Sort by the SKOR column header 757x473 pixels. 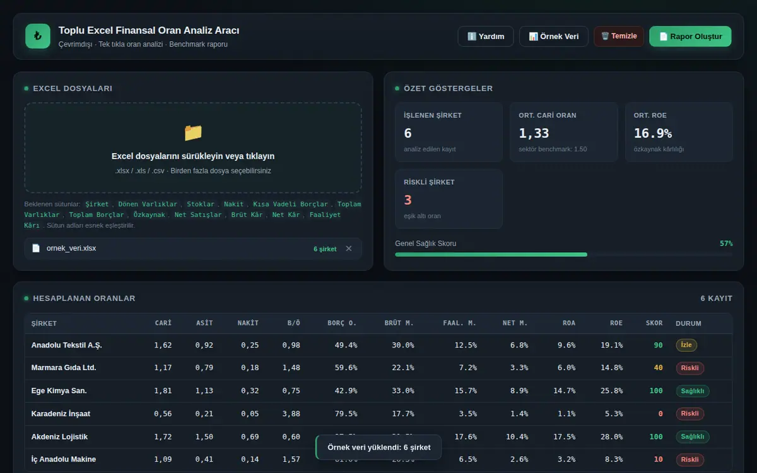[654, 324]
